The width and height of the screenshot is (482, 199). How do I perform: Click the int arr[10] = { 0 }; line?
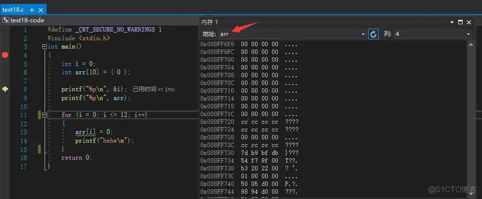coord(96,72)
